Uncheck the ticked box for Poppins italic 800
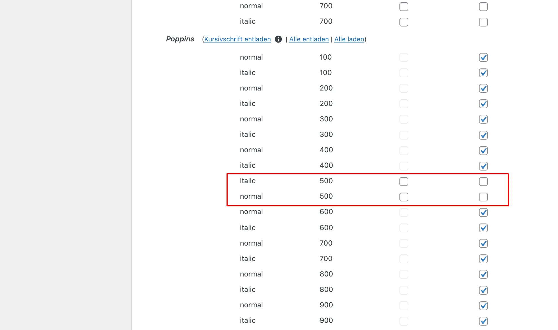 [x=483, y=290]
